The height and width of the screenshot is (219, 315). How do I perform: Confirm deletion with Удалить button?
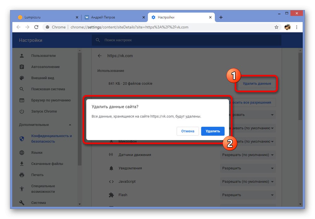(213, 131)
